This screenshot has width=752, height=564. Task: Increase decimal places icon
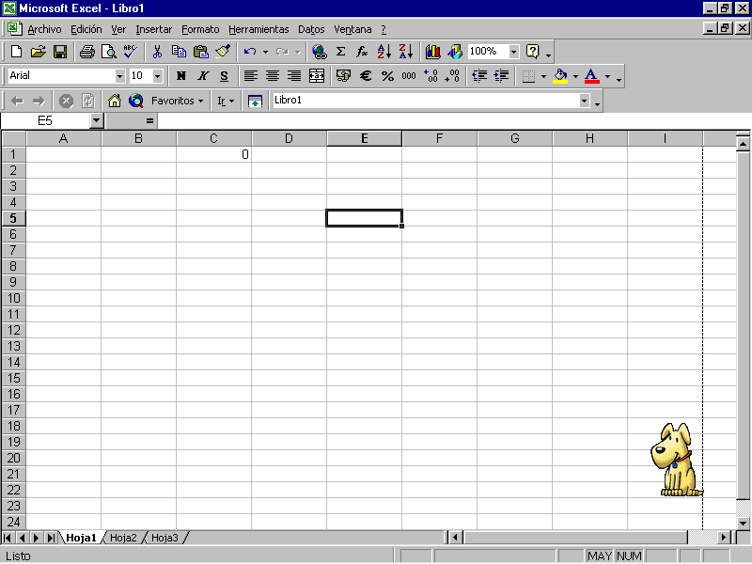coord(431,76)
